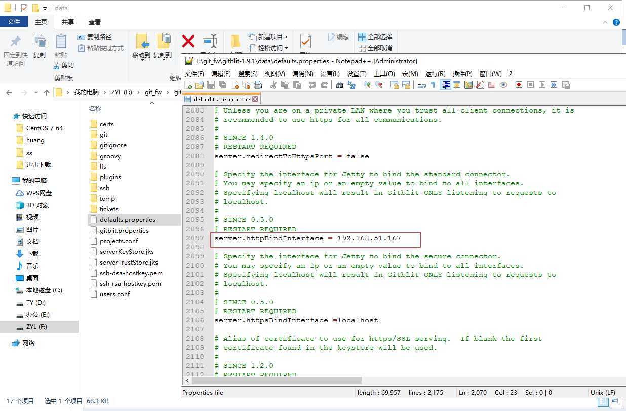Open the quick access toolbar dropdown arrow
This screenshot has width=626, height=411.
45,8
